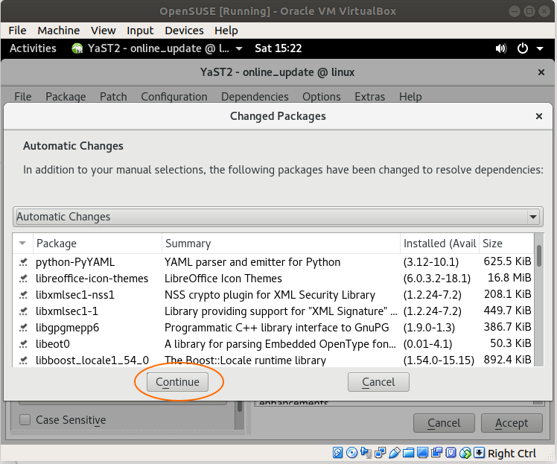The image size is (557, 464).
Task: Click Cancel in Changed Packages dialog
Action: tap(378, 382)
